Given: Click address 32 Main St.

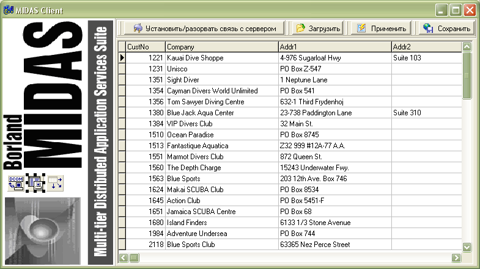Looking at the screenshot, I should click(x=335, y=124).
